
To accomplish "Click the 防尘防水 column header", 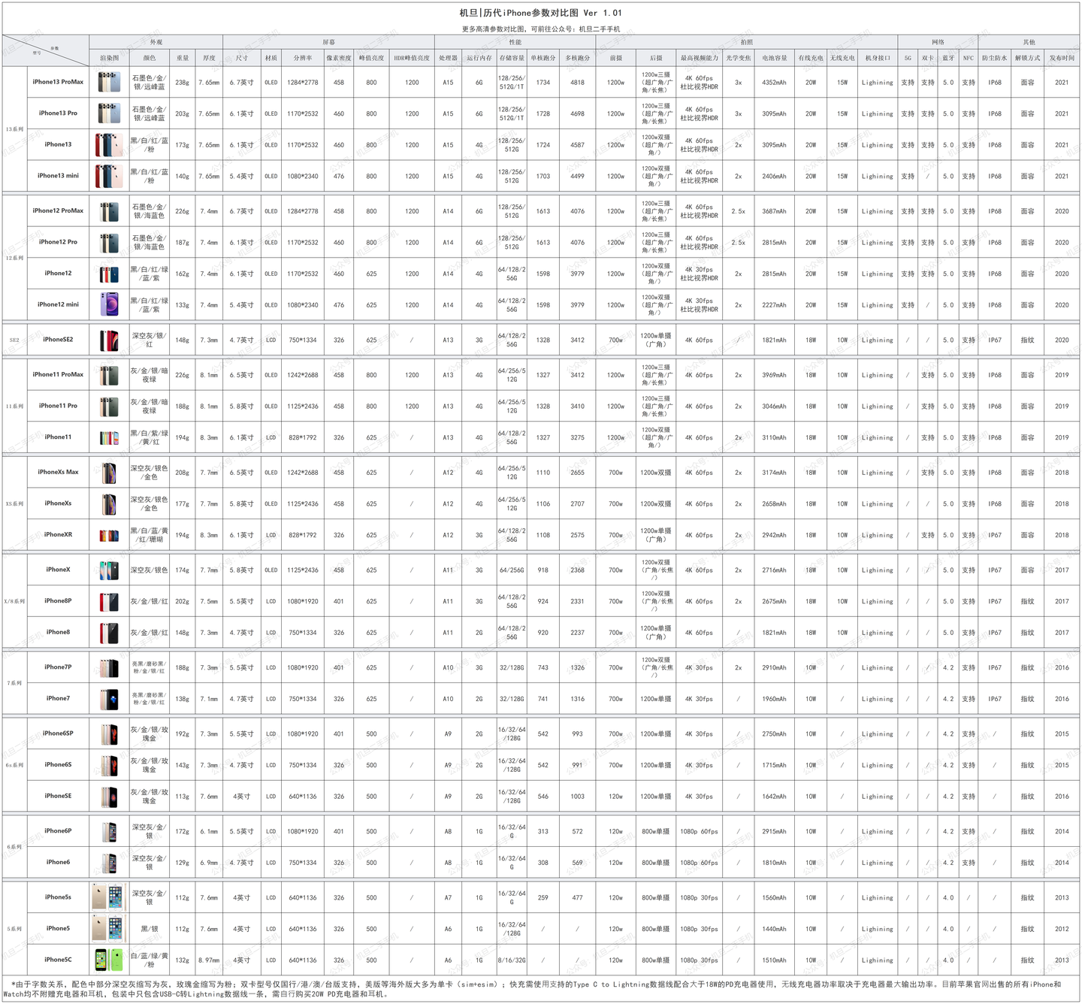I will tap(995, 58).
